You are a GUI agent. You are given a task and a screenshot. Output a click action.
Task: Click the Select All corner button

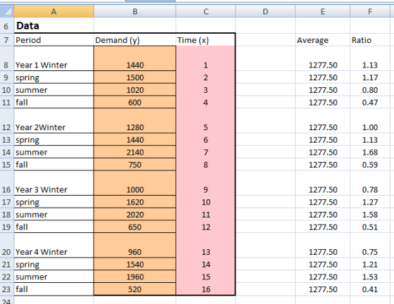pos(7,11)
